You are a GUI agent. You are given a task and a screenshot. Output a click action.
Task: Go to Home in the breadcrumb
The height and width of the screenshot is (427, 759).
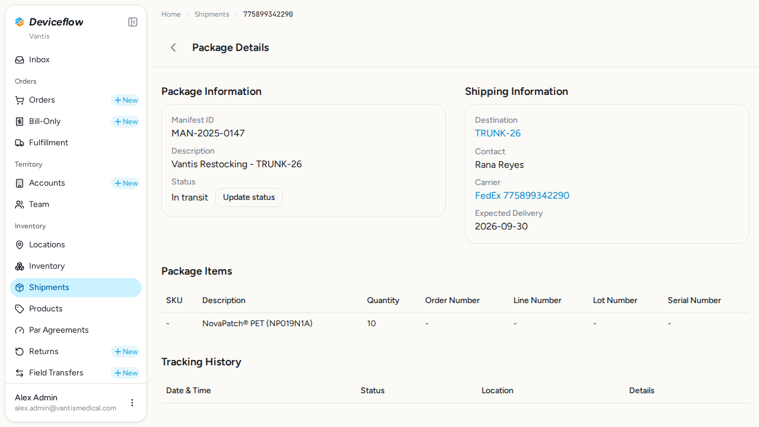click(171, 14)
